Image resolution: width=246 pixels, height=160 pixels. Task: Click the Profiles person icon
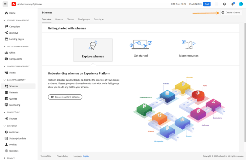point(6,145)
